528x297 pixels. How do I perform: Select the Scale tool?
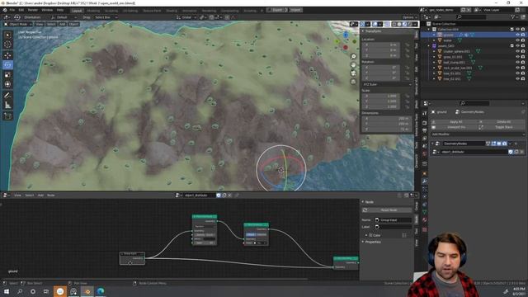(x=7, y=75)
